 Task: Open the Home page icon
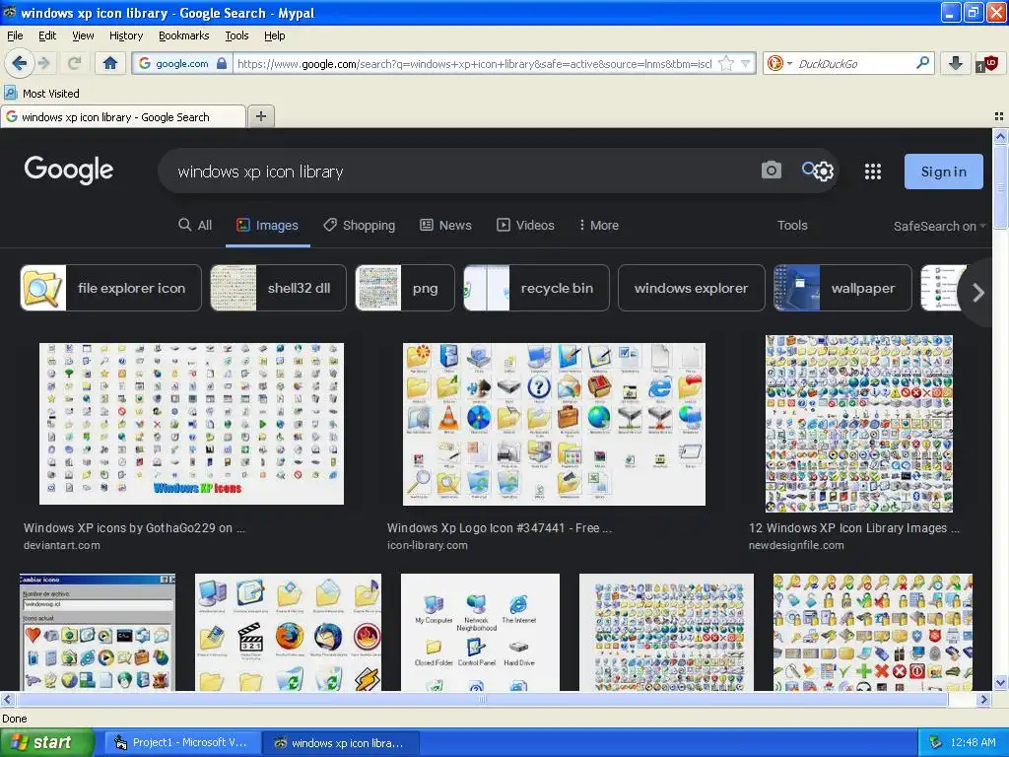pyautogui.click(x=110, y=63)
